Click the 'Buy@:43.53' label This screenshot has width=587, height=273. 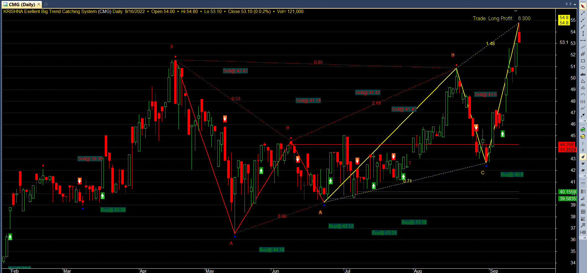click(x=341, y=226)
